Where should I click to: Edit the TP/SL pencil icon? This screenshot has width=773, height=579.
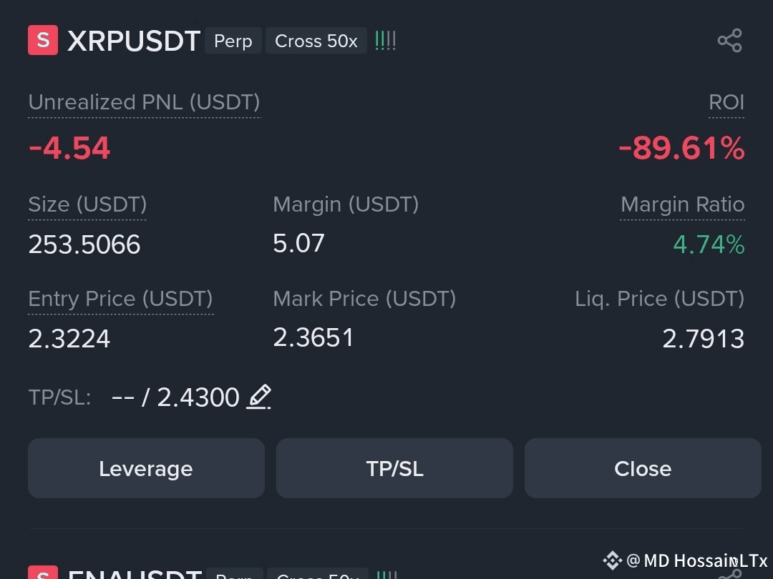pyautogui.click(x=259, y=397)
